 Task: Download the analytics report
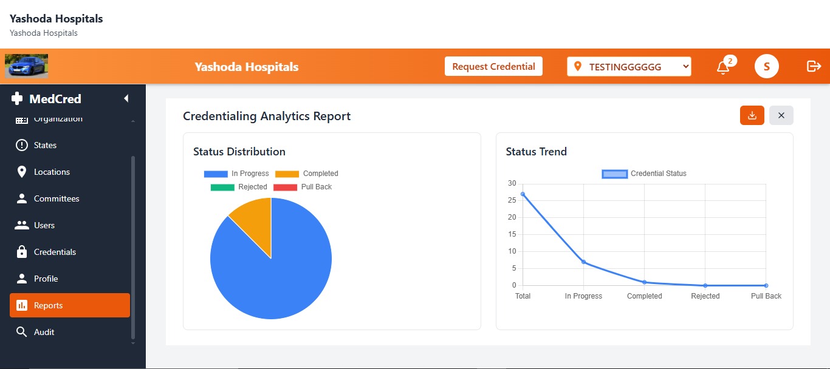tap(752, 115)
